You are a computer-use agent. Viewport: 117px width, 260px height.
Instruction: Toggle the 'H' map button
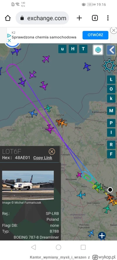[73, 49]
